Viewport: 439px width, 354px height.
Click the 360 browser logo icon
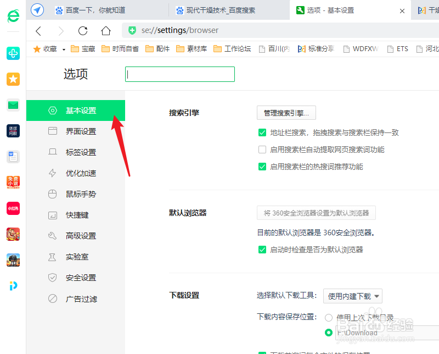click(x=13, y=16)
